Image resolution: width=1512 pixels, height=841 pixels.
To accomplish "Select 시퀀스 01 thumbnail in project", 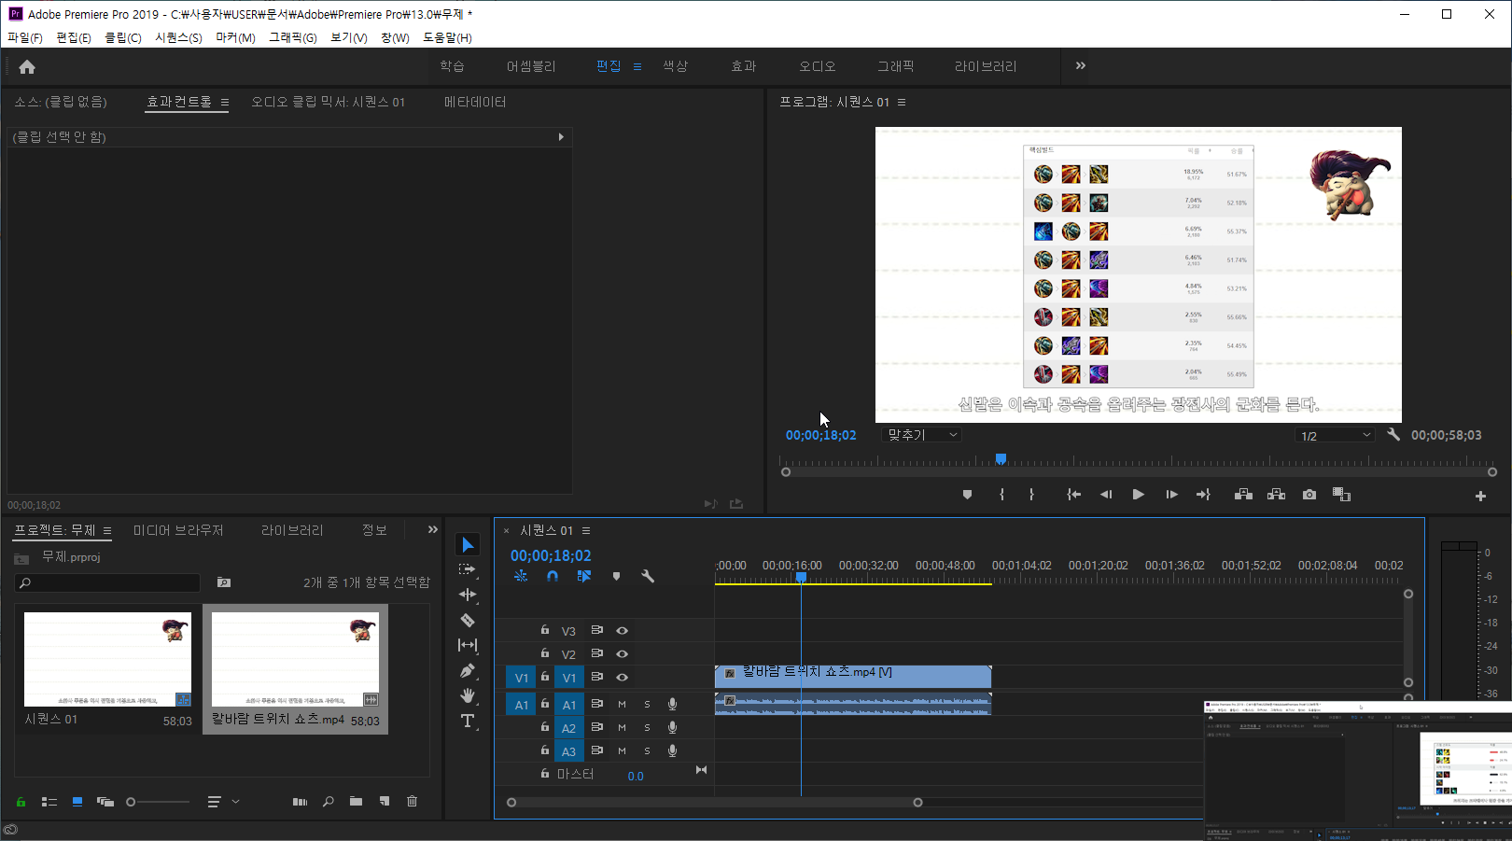I will point(107,659).
